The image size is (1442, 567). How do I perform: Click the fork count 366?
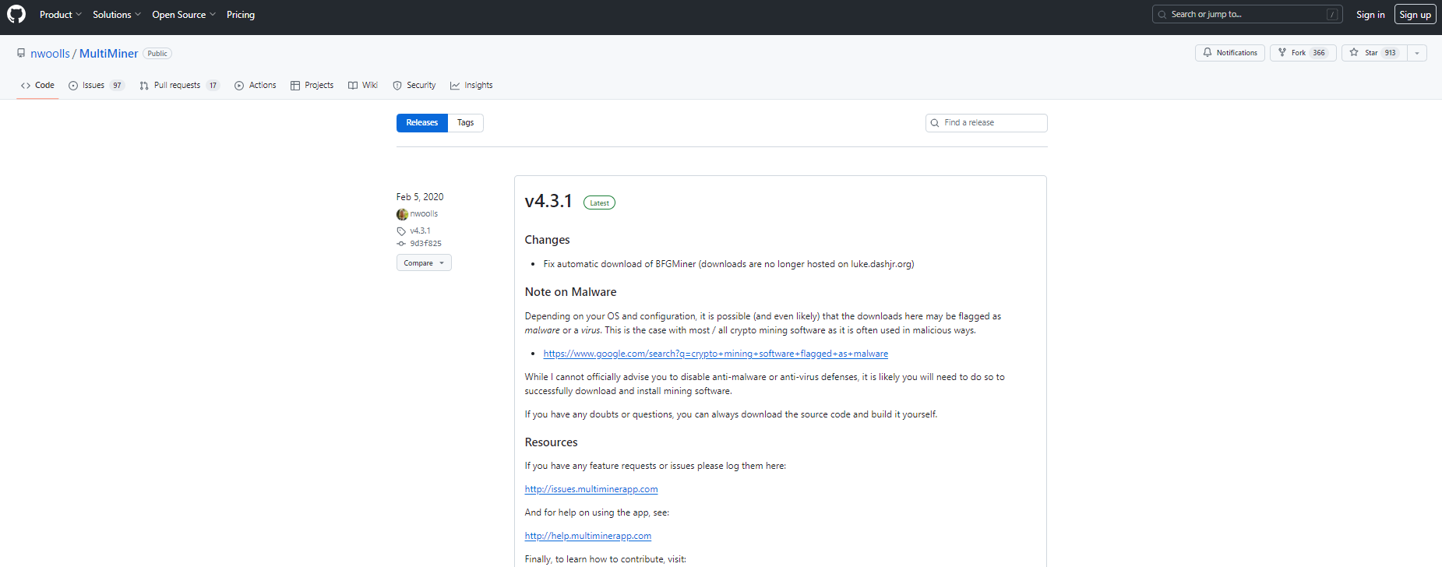click(1319, 53)
